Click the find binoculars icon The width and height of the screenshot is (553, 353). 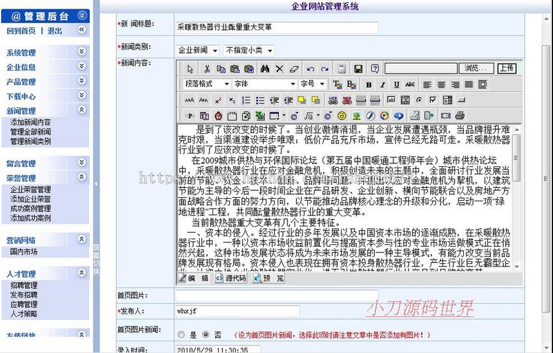(265, 69)
